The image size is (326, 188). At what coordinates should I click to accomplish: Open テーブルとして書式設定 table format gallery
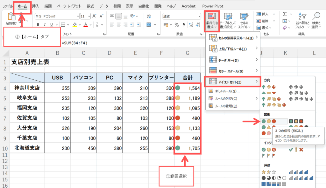pos(228,20)
